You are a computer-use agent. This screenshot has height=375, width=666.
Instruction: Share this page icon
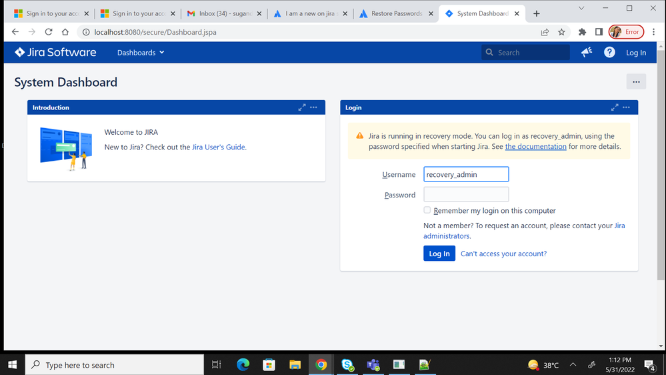(x=545, y=32)
